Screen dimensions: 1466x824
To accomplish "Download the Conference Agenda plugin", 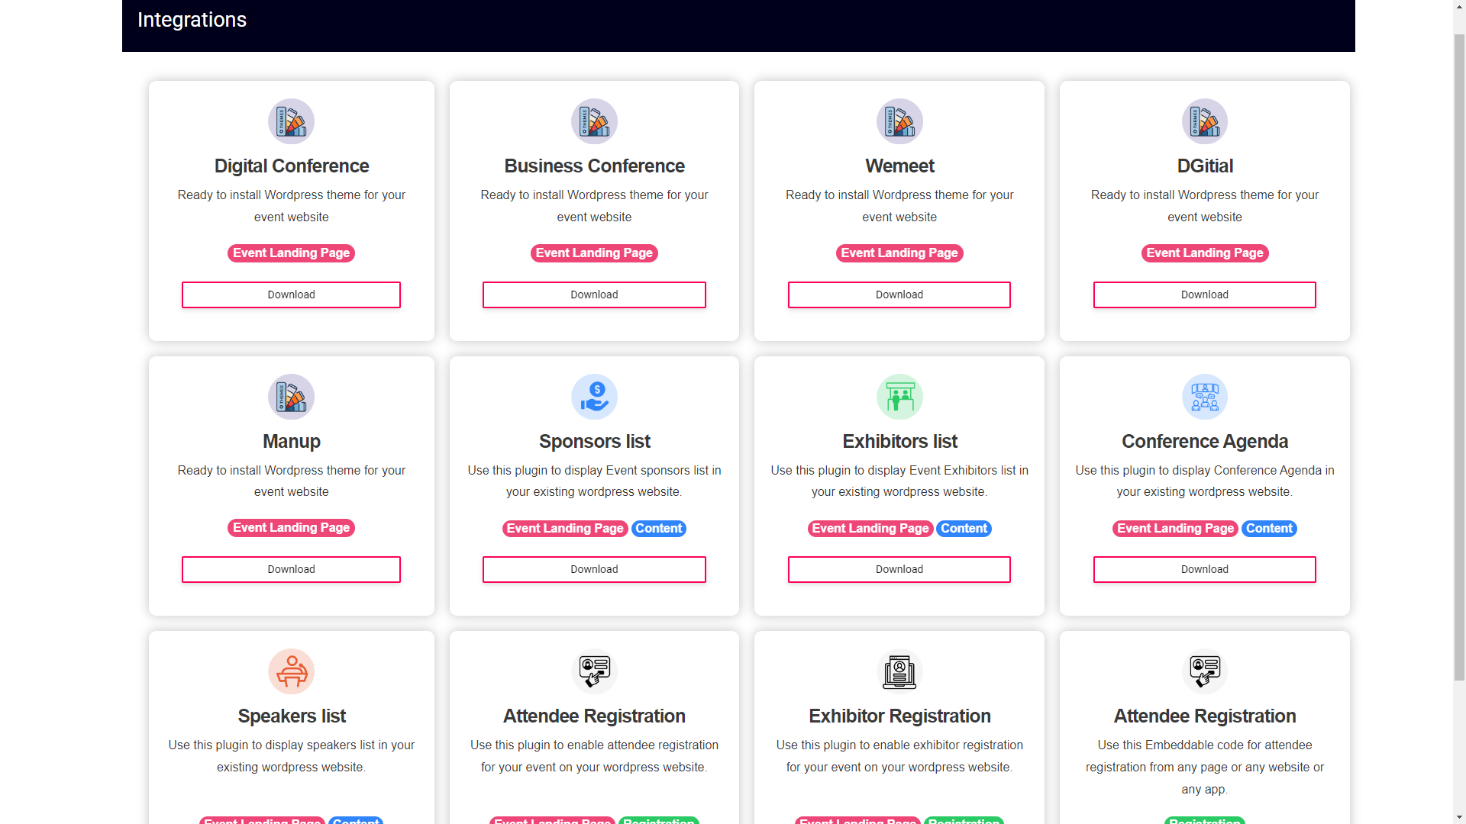I will tap(1204, 569).
